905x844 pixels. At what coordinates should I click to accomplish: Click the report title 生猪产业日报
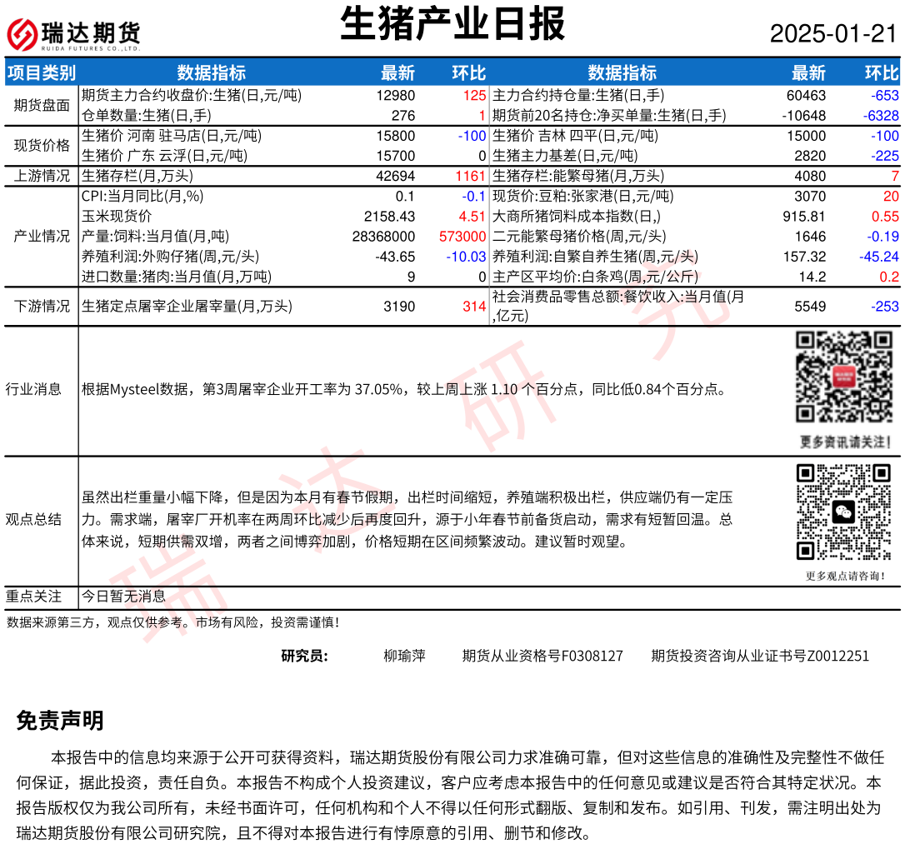[452, 24]
